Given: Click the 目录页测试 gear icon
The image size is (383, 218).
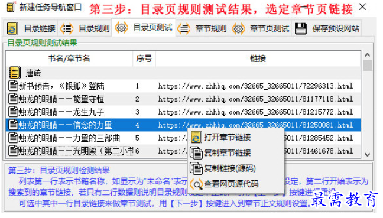Looking at the screenshot, I should point(121,28).
